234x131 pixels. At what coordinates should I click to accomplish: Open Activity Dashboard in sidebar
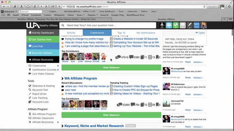43,33
